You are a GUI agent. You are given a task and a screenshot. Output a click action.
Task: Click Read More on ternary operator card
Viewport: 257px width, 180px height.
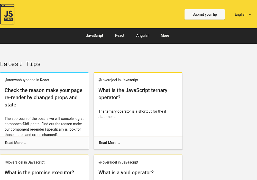click(109, 143)
